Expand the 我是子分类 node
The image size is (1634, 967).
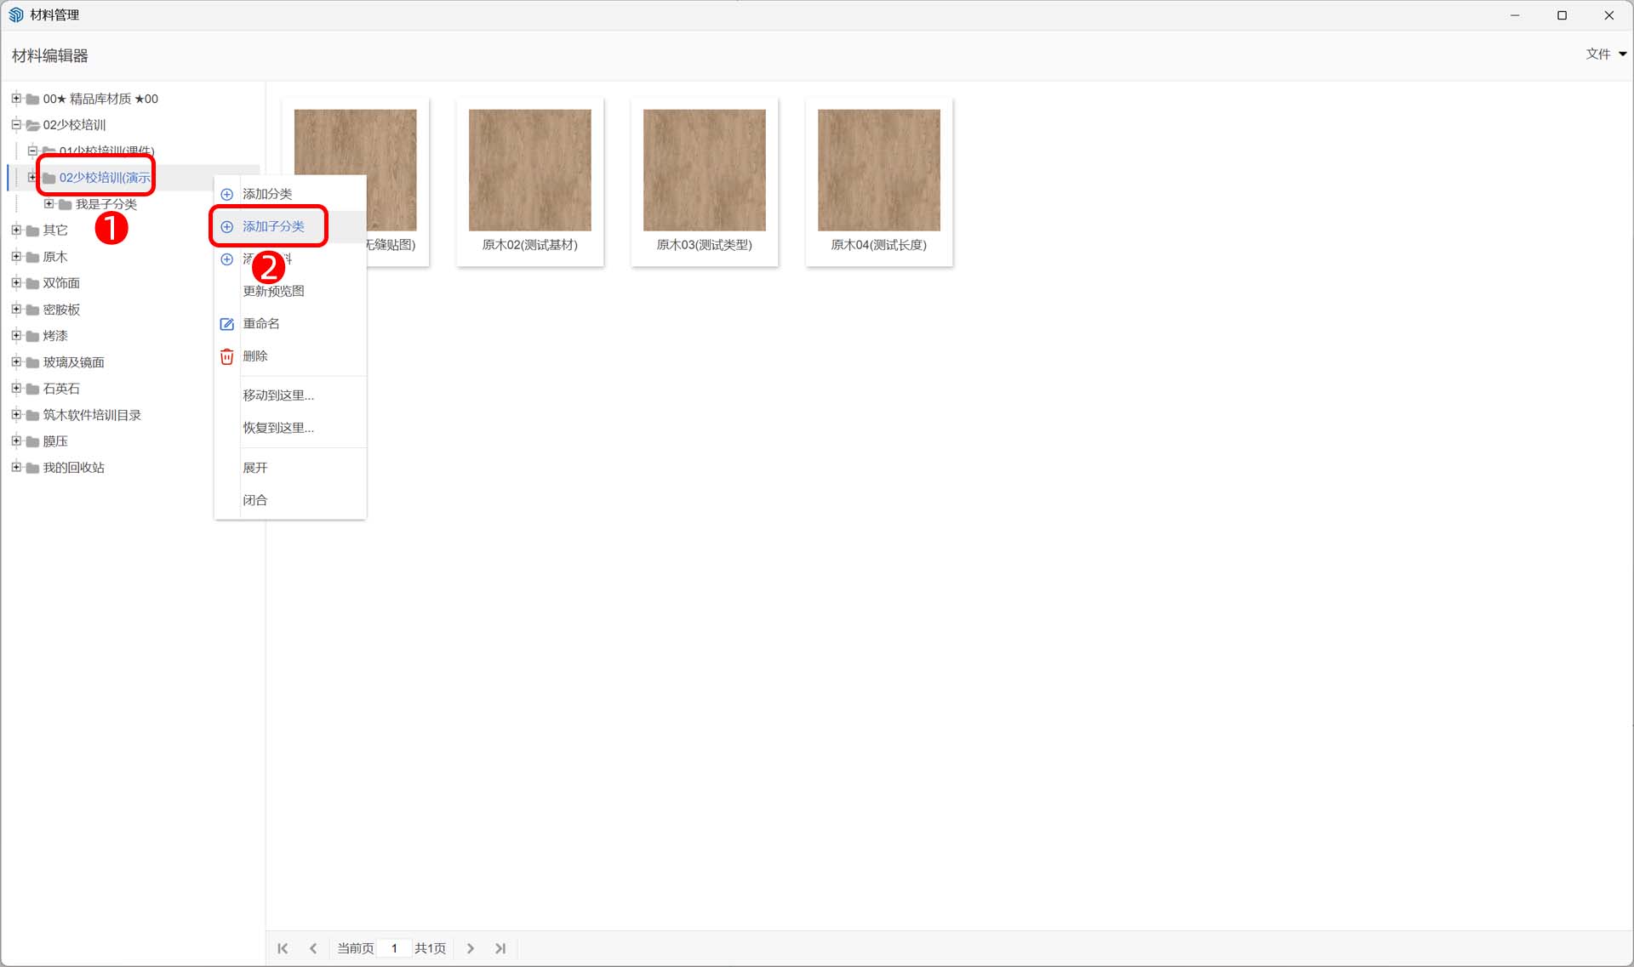[x=49, y=204]
